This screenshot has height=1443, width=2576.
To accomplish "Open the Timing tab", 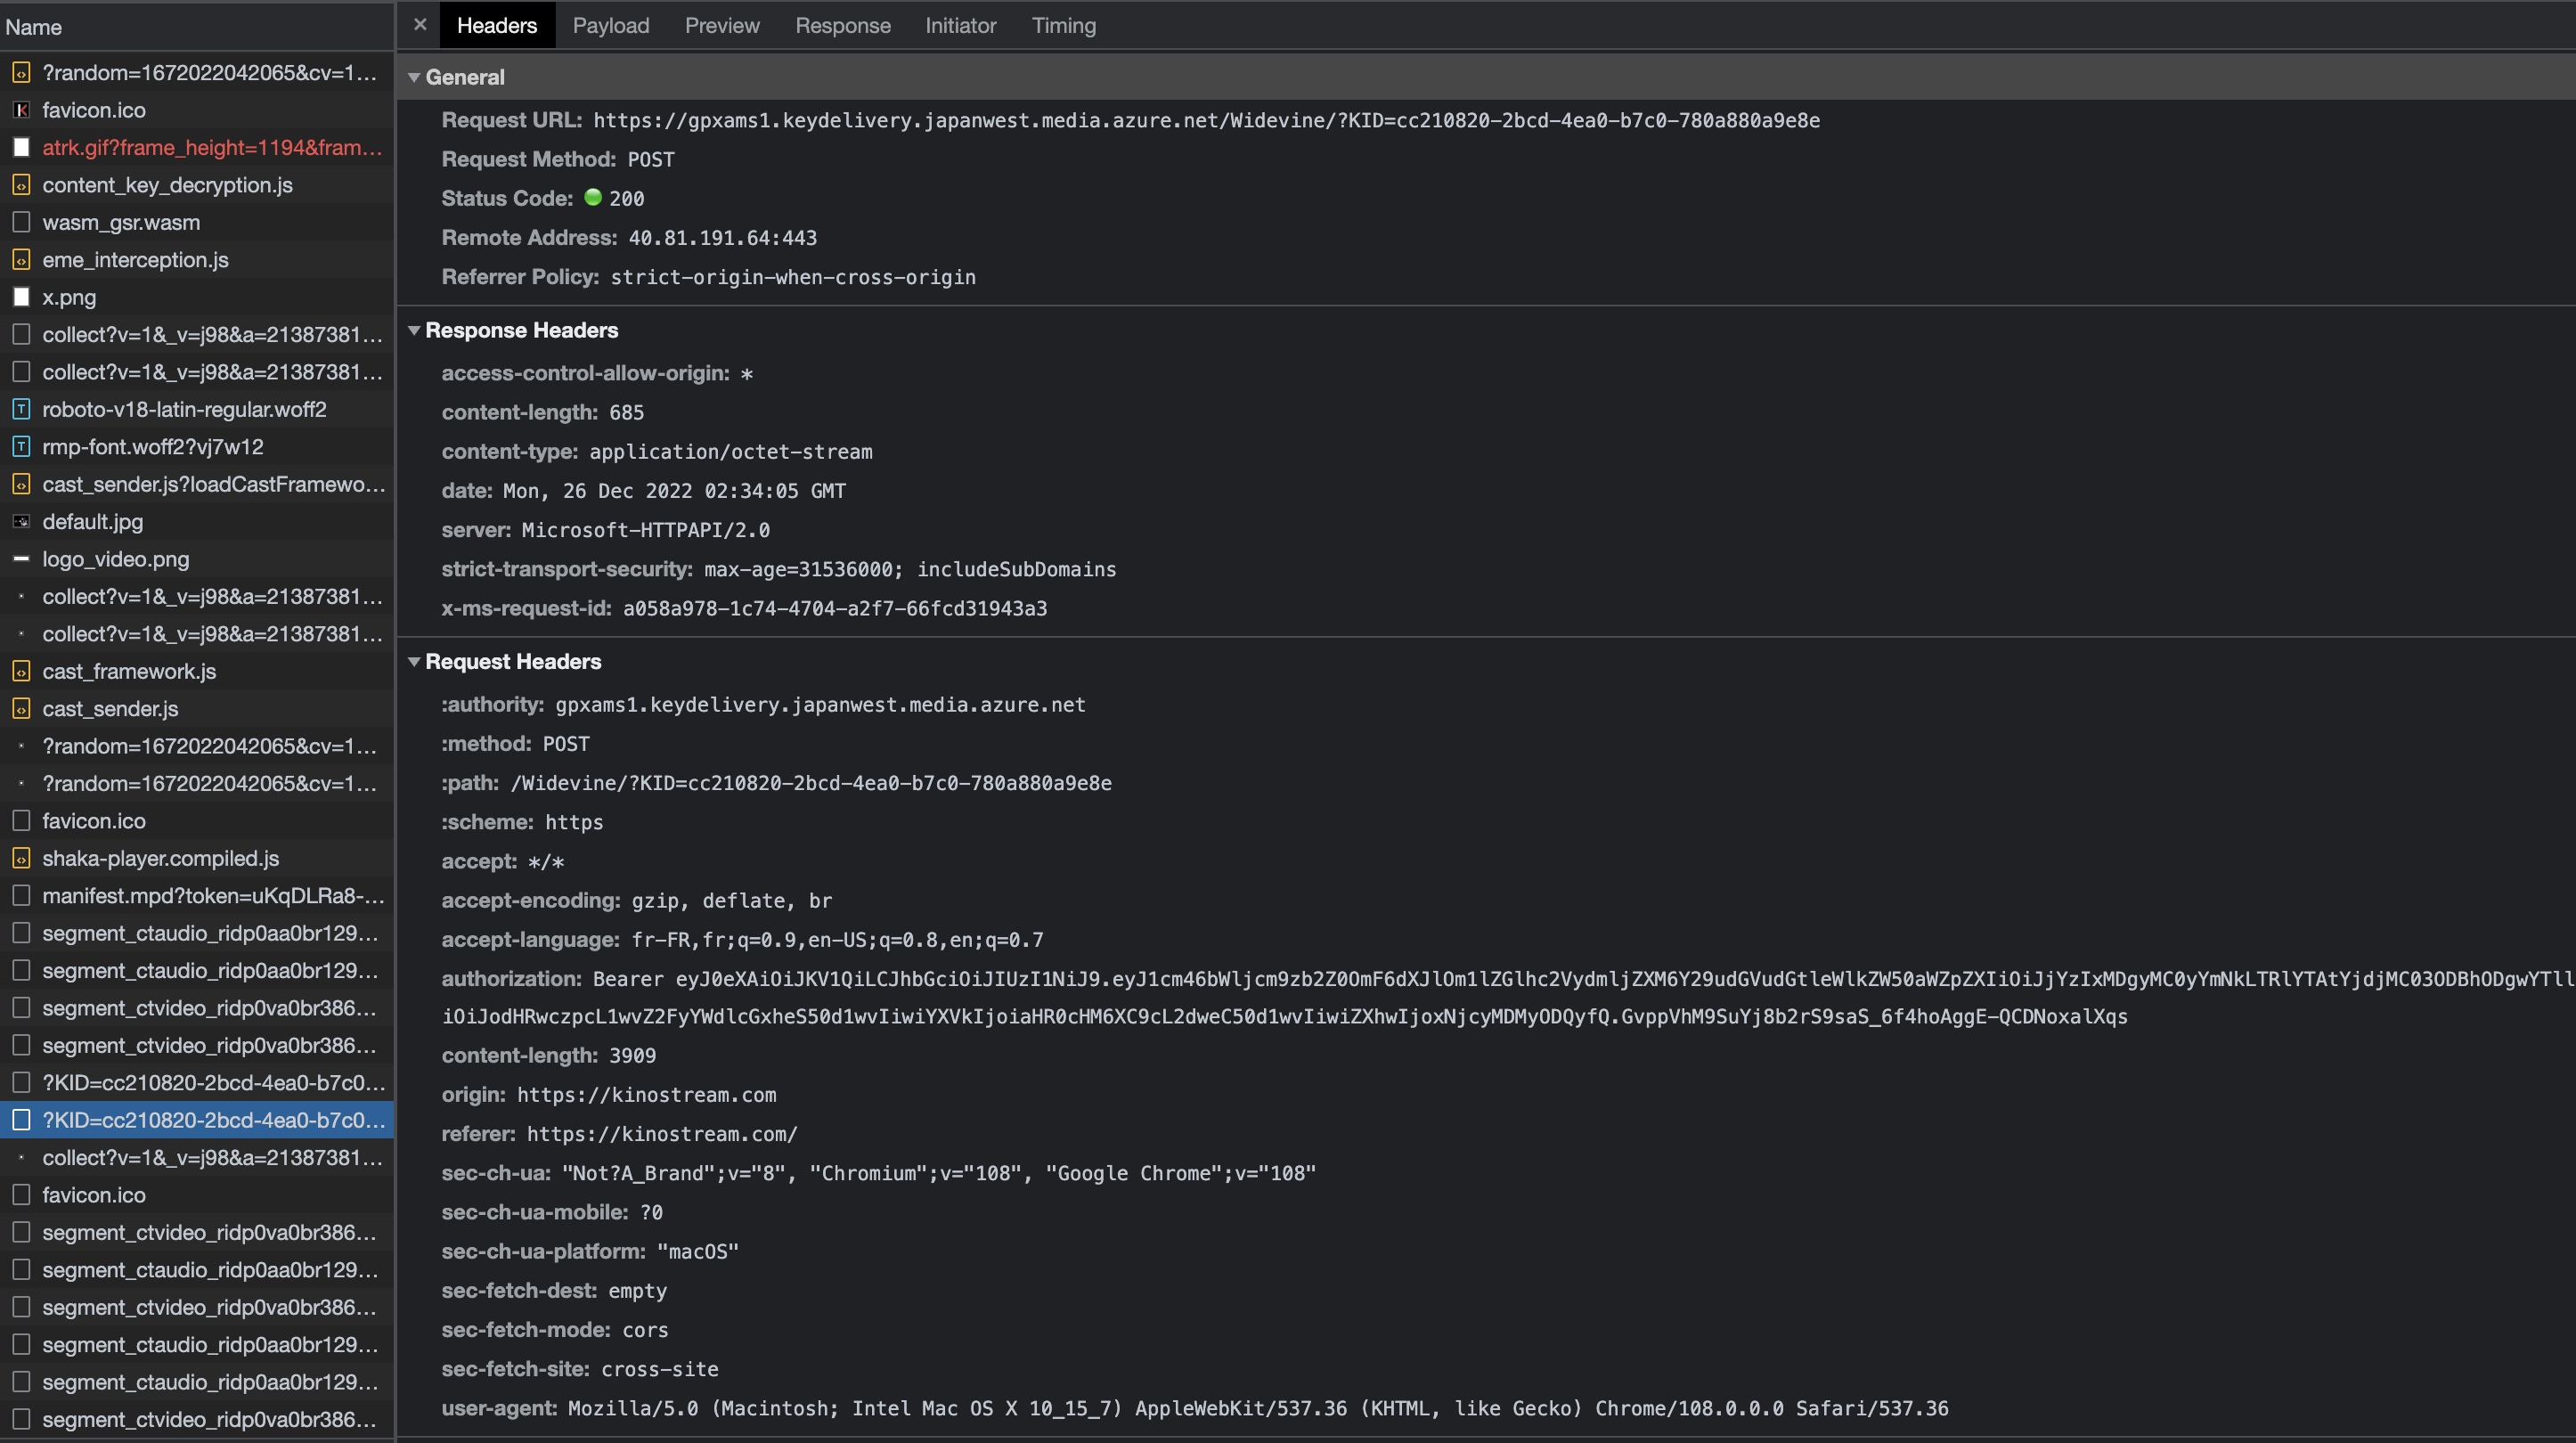I will pos(1063,26).
